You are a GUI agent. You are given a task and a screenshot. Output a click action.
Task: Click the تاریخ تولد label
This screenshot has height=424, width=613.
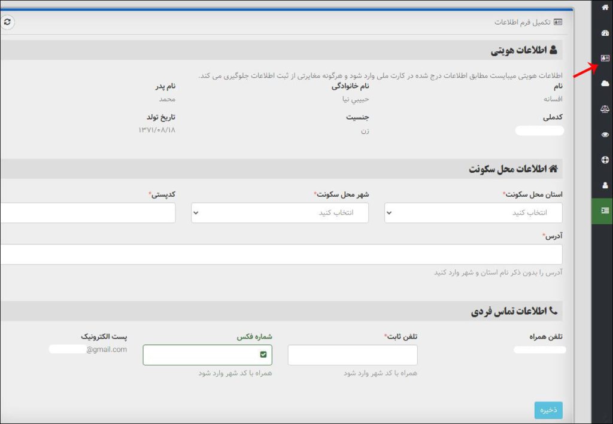(161, 117)
